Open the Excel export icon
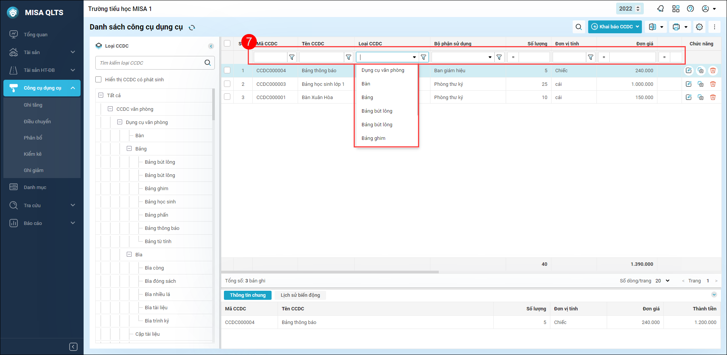 (x=652, y=27)
